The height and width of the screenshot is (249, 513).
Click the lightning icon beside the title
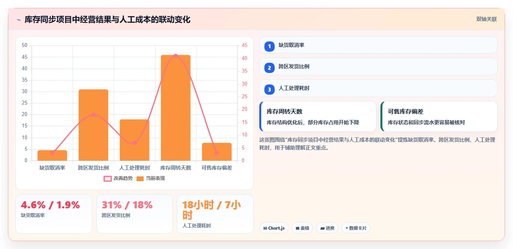(19, 20)
